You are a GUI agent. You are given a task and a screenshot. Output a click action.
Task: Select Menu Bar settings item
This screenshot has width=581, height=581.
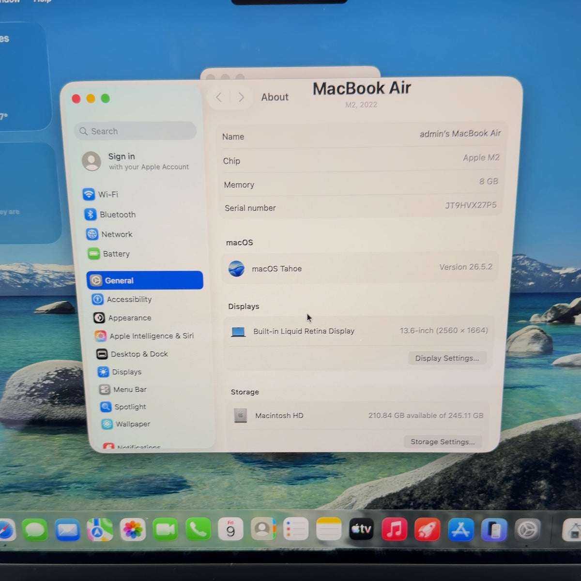point(123,389)
